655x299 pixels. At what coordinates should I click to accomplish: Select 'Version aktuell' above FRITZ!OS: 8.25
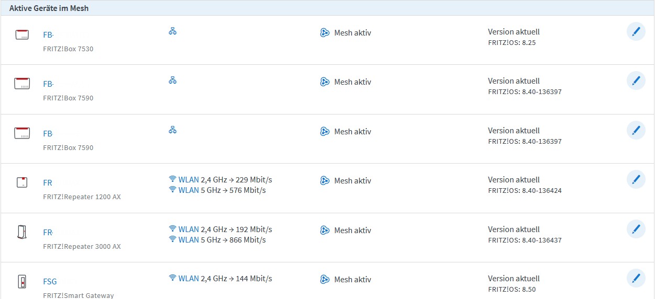[x=514, y=32]
